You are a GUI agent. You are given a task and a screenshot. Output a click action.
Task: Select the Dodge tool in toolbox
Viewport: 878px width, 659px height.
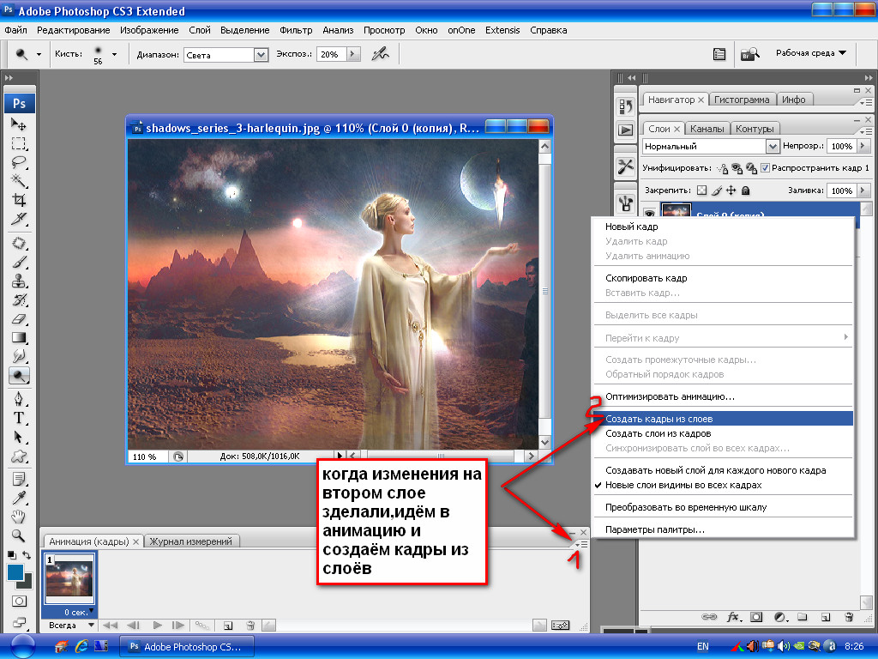pos(19,376)
